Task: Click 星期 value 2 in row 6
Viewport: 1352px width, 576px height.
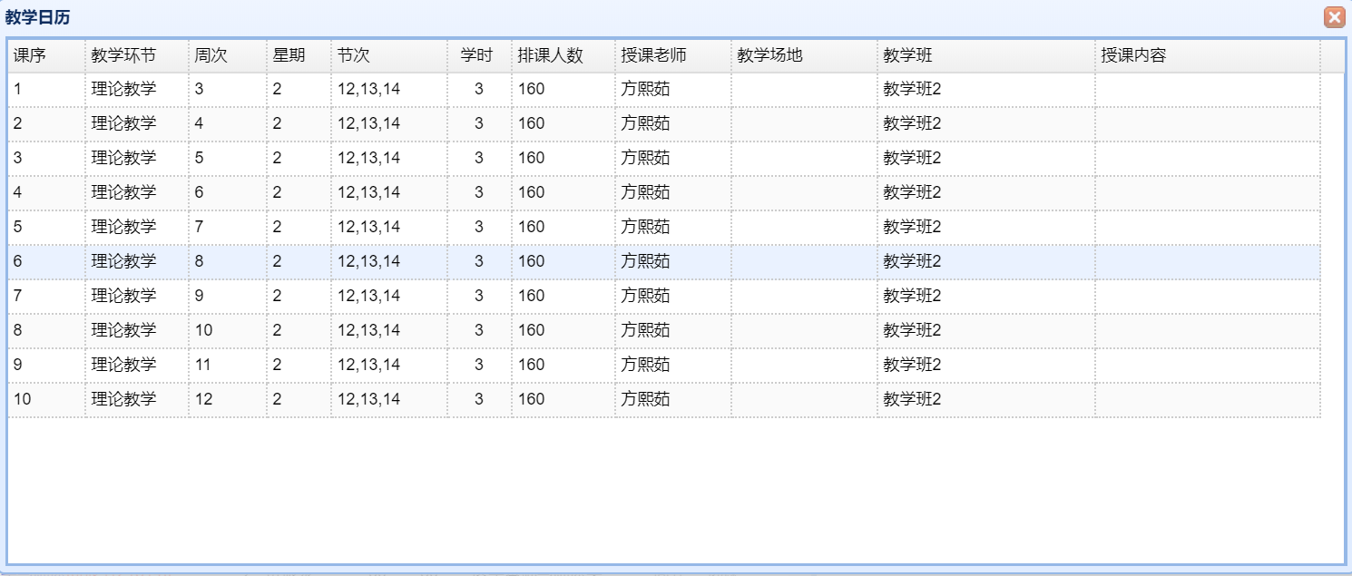Action: 278,261
